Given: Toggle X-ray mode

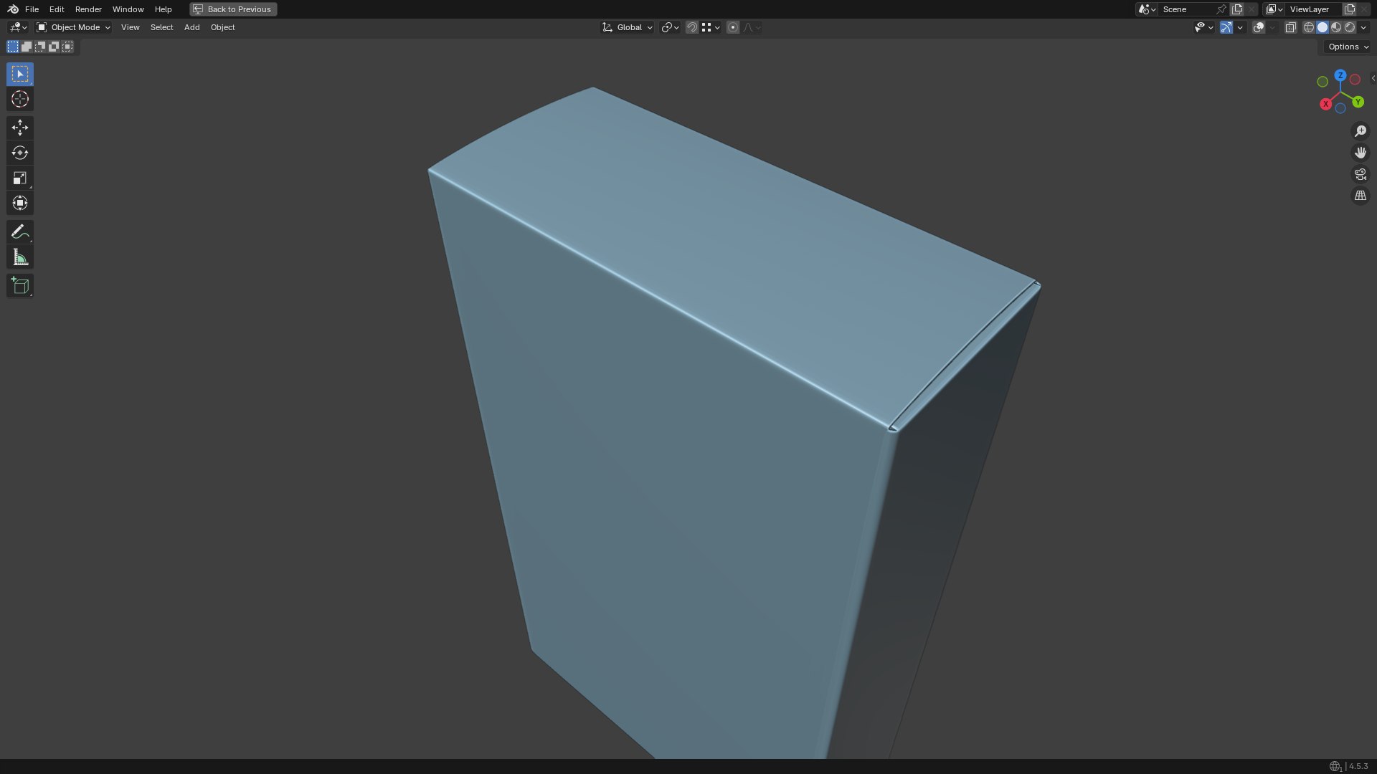Looking at the screenshot, I should pyautogui.click(x=1290, y=27).
